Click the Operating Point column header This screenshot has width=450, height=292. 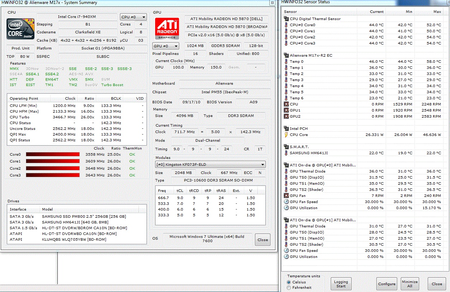click(29, 98)
